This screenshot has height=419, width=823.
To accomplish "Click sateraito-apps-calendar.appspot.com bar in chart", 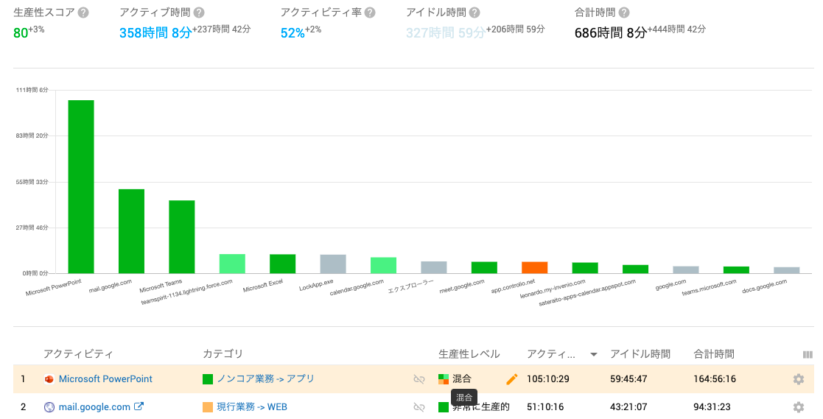I will click(635, 269).
